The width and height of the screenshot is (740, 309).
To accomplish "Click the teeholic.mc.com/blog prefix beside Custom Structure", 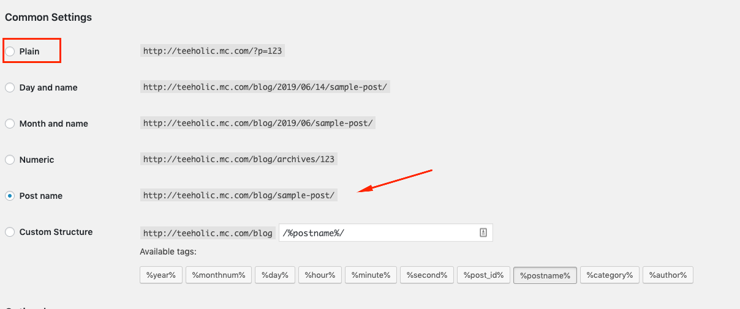I will [x=208, y=233].
